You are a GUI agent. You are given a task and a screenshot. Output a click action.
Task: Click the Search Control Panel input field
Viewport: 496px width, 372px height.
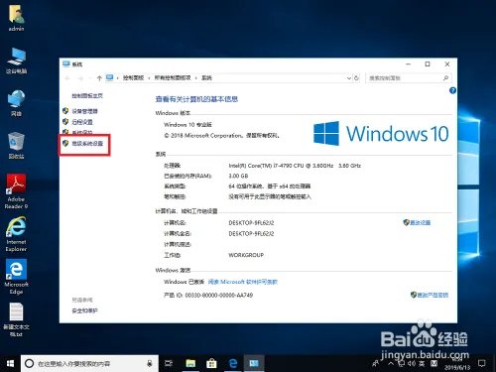coord(408,78)
